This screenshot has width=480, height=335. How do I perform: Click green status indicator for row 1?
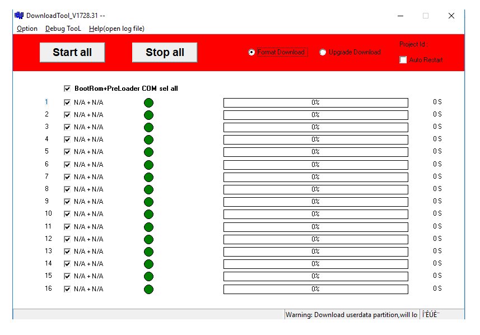pos(148,103)
